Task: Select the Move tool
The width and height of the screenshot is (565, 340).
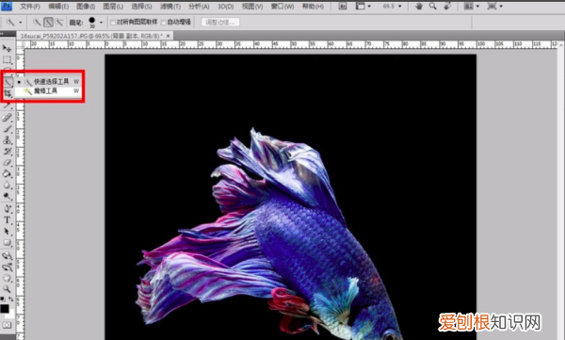Action: point(7,48)
